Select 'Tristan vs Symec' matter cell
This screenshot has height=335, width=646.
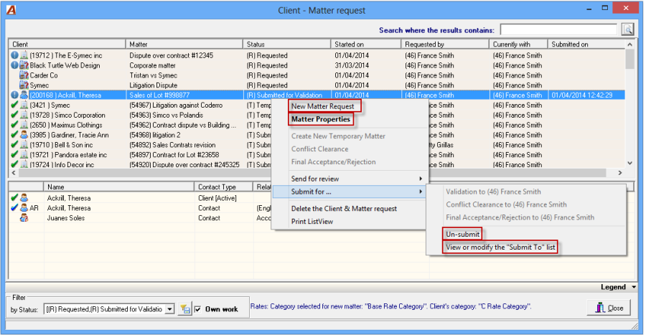tap(154, 75)
